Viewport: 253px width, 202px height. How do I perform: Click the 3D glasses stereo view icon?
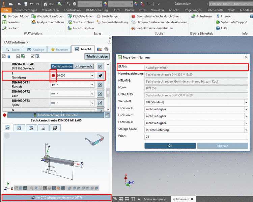pos(94,139)
